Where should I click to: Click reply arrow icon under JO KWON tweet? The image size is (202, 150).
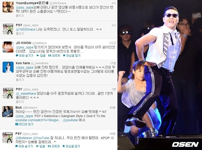click(x=38, y=56)
